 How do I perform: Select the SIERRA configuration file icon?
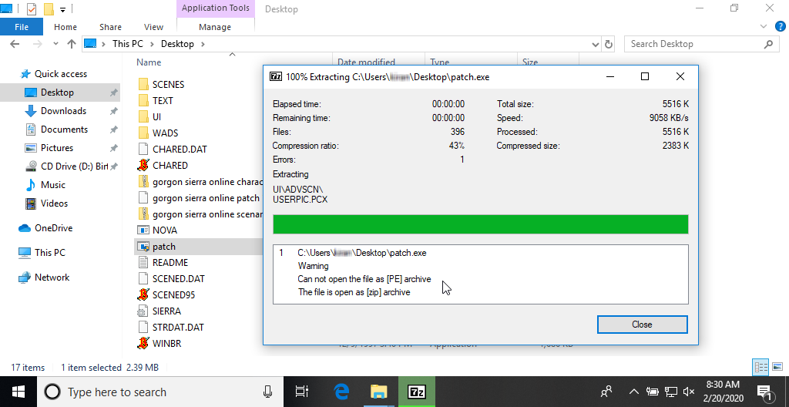(x=143, y=311)
